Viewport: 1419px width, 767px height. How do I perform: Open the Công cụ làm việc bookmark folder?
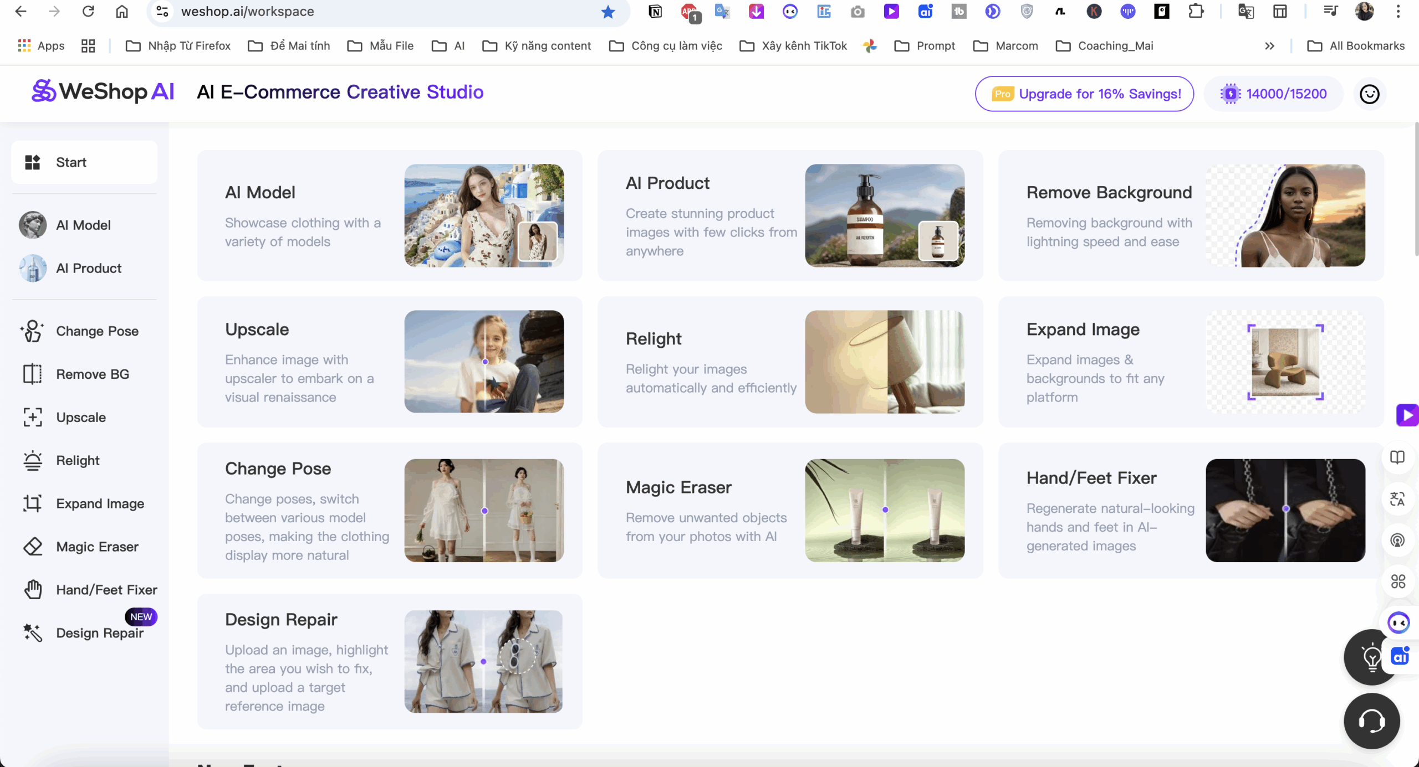coord(665,46)
